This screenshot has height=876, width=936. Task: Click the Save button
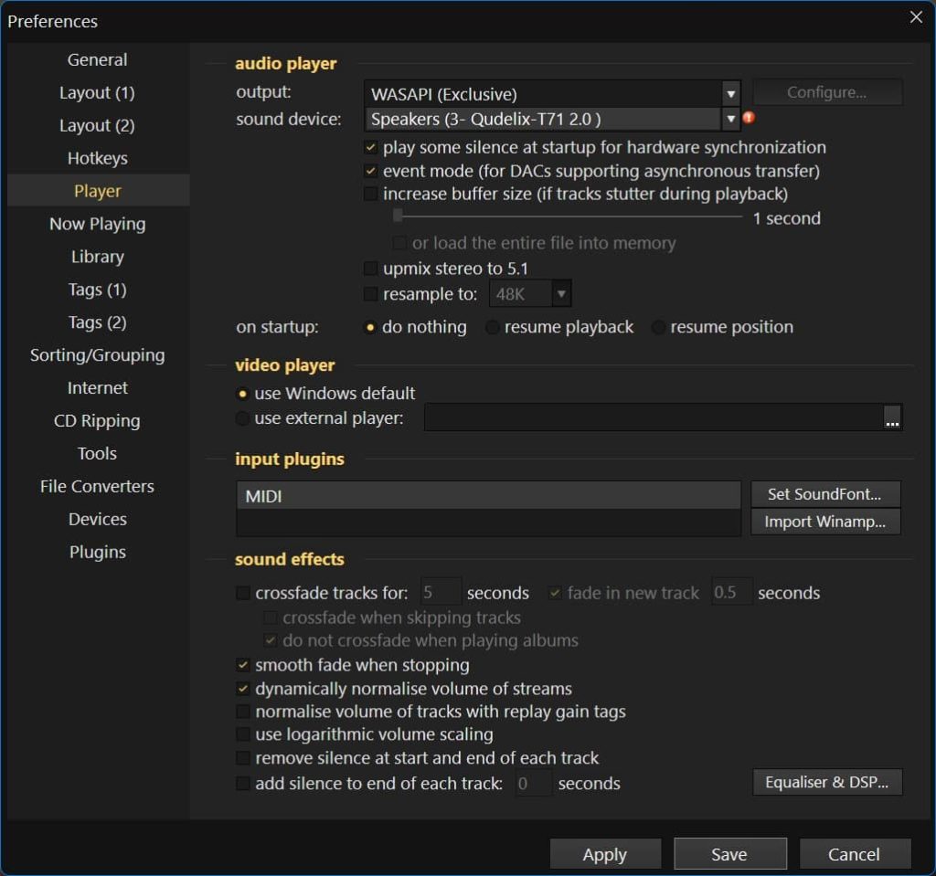pyautogui.click(x=729, y=854)
